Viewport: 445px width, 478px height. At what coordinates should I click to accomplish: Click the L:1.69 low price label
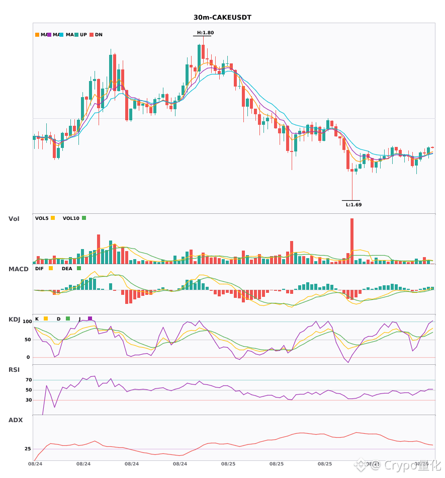(353, 205)
